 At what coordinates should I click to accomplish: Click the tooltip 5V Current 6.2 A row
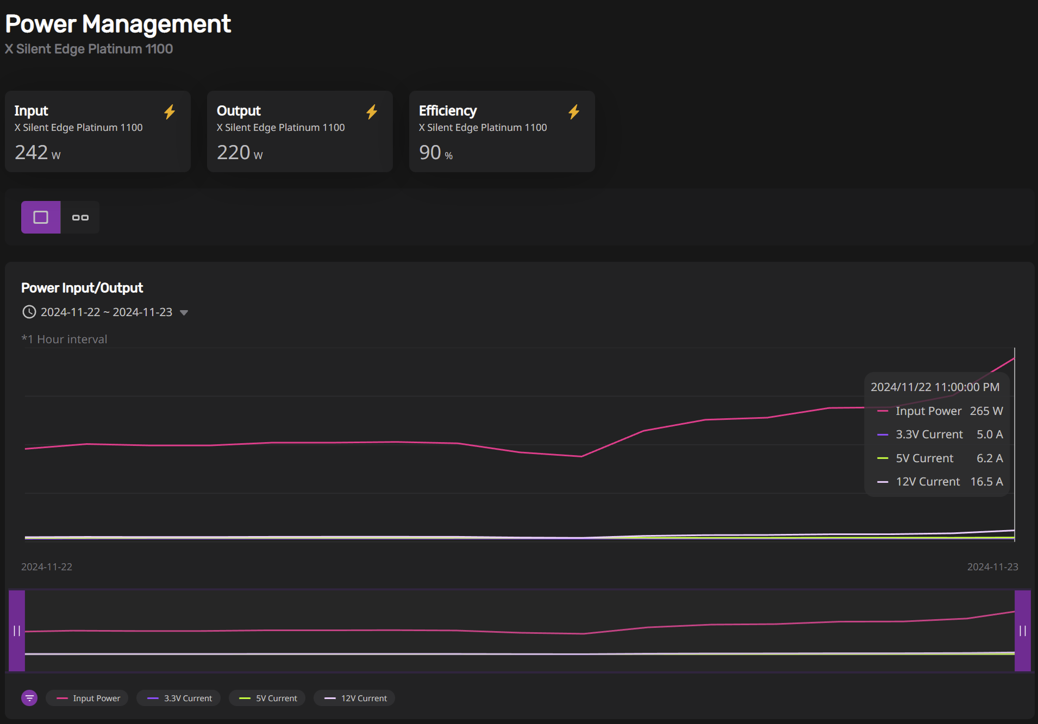(x=940, y=458)
